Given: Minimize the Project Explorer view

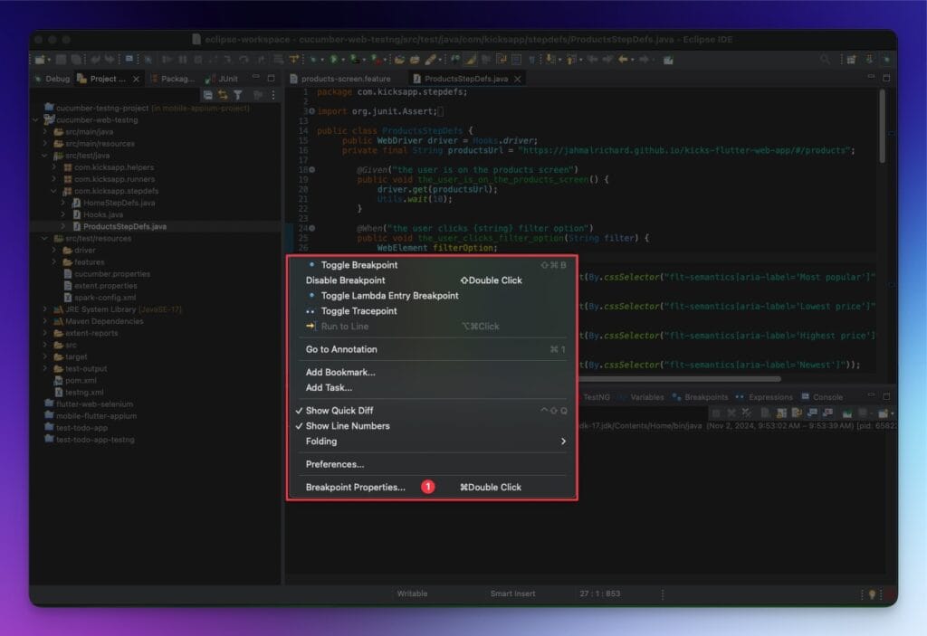Looking at the screenshot, I should tap(255, 78).
